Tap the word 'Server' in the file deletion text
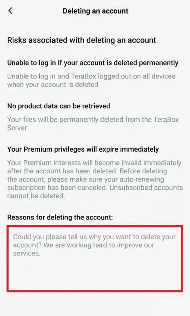The width and height of the screenshot is (190, 316). [x=17, y=128]
